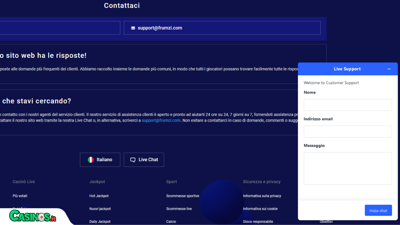The width and height of the screenshot is (400, 225).
Task: Click the envelope icon beside support@frumzi.com
Action: click(x=133, y=28)
